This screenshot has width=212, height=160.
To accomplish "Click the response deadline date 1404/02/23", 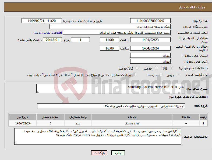I will tap(150, 40).
